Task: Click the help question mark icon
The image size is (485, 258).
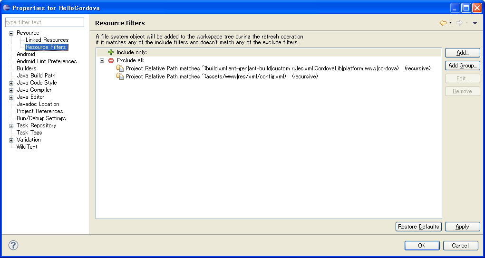Action: 13,245
